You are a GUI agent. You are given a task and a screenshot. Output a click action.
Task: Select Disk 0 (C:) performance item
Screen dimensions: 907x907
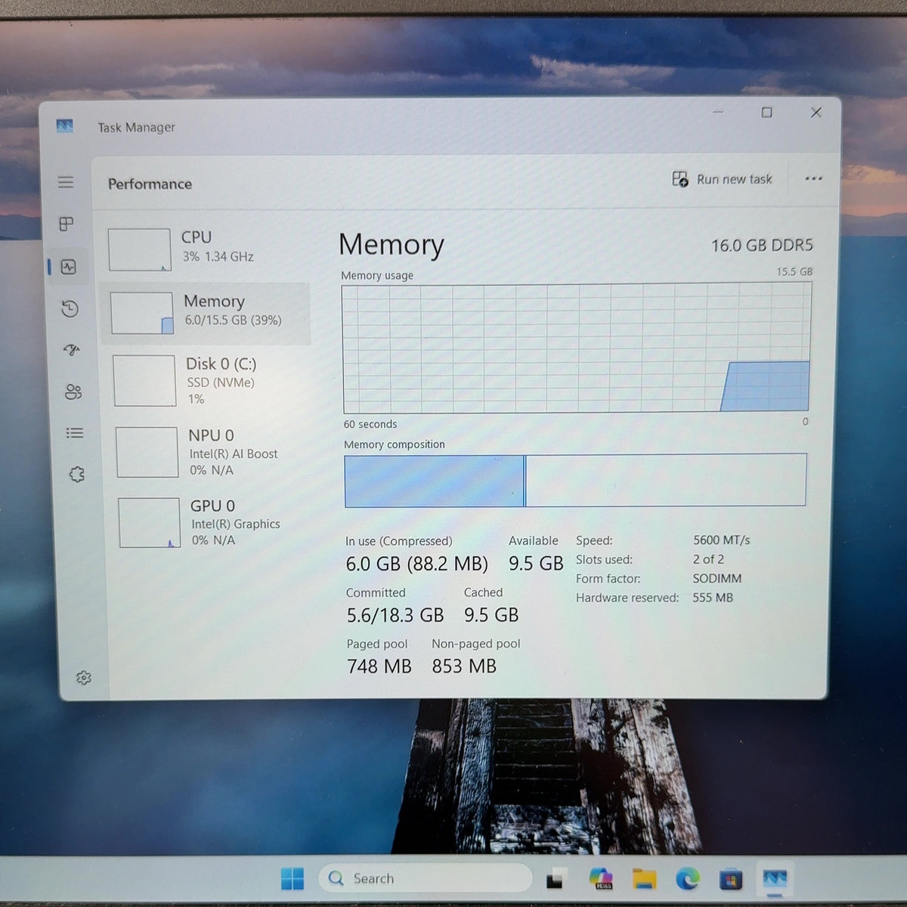209,381
